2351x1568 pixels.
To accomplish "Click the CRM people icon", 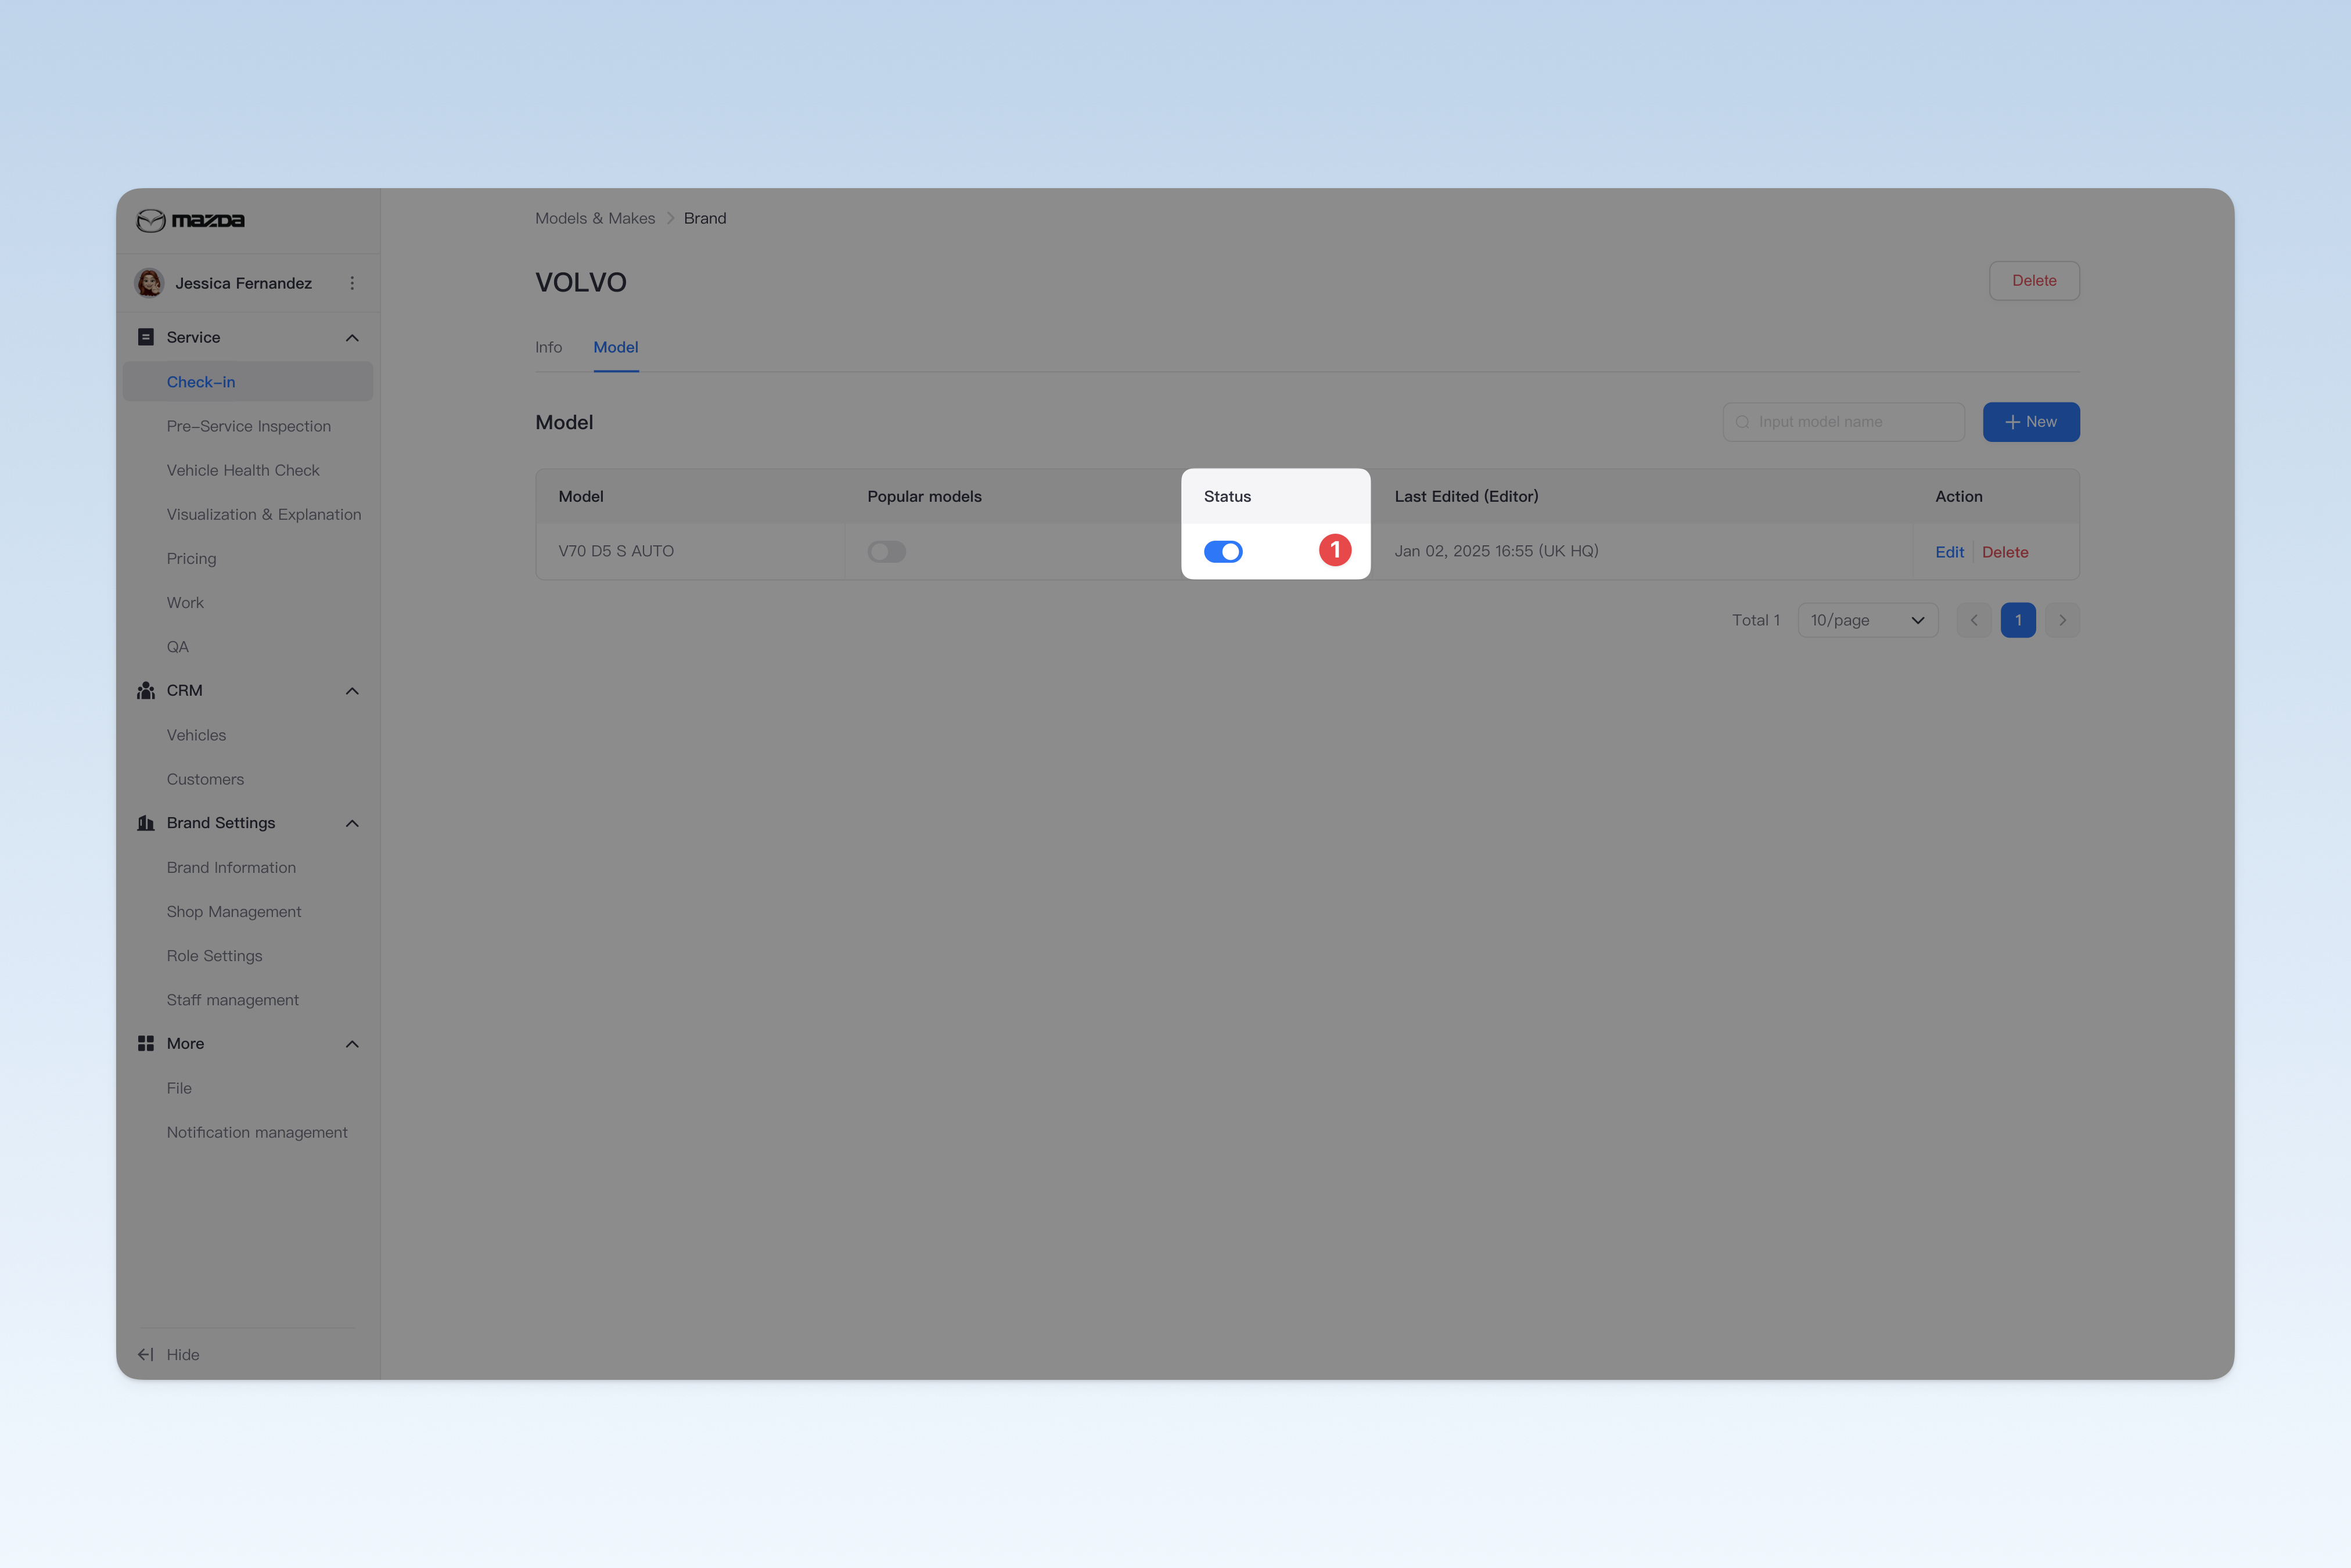I will [x=146, y=691].
